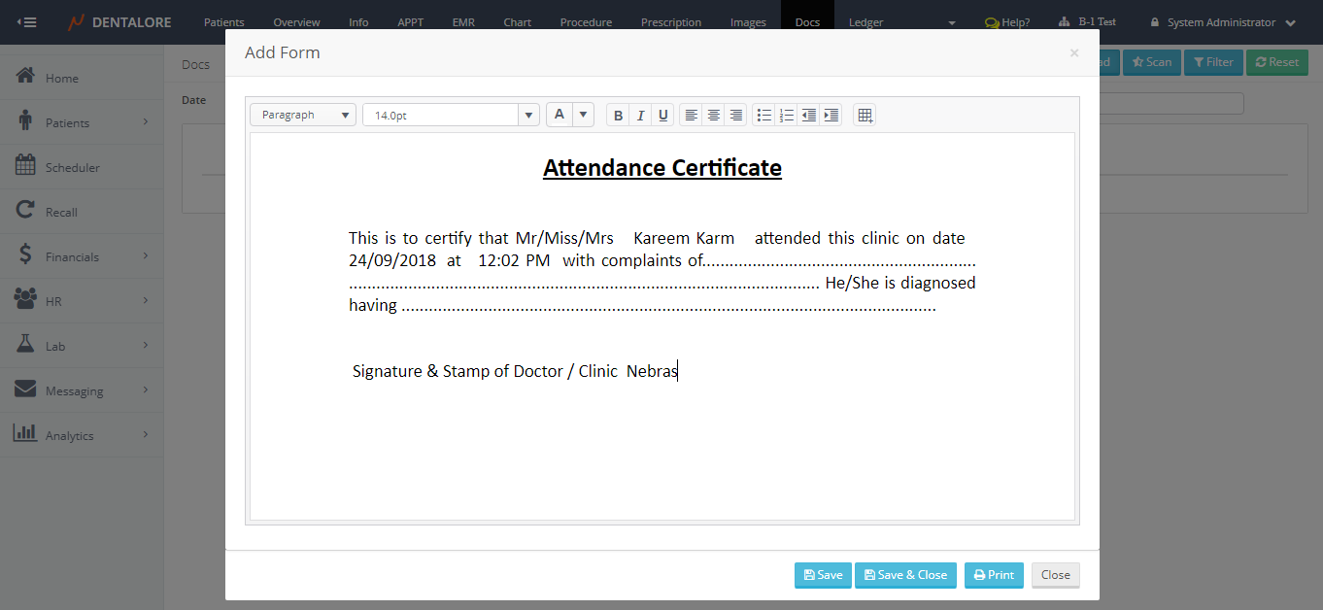Screen dimensions: 1323x610
Task: Decrease the paragraph indent
Action: tap(808, 116)
